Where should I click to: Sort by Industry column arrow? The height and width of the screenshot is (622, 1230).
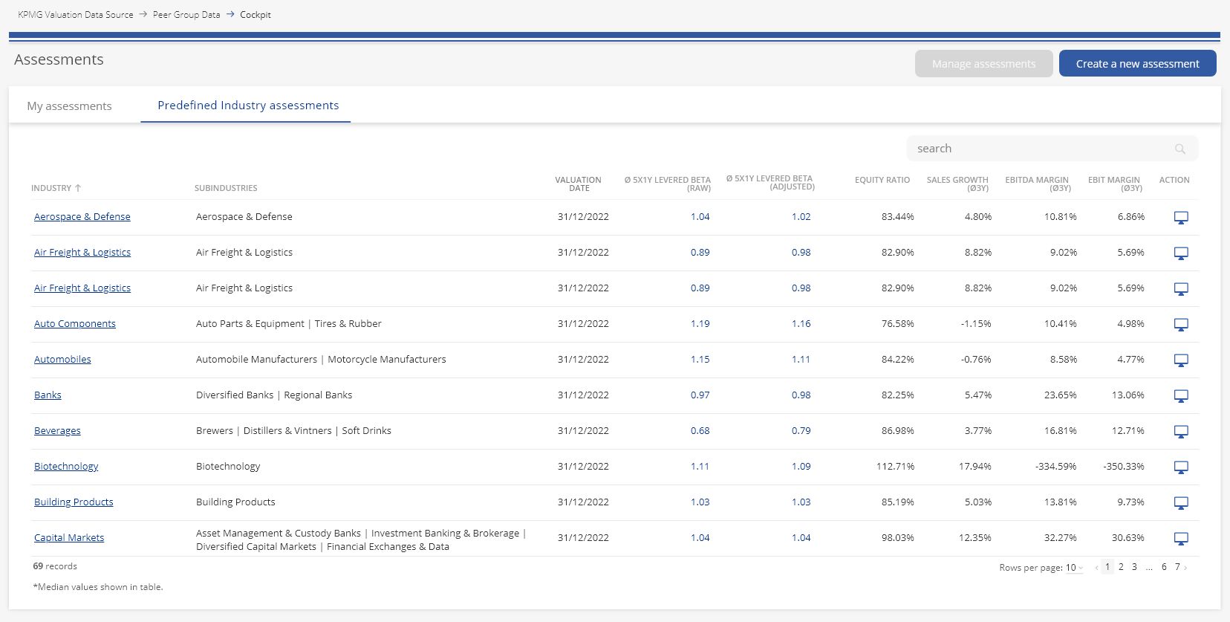(78, 188)
